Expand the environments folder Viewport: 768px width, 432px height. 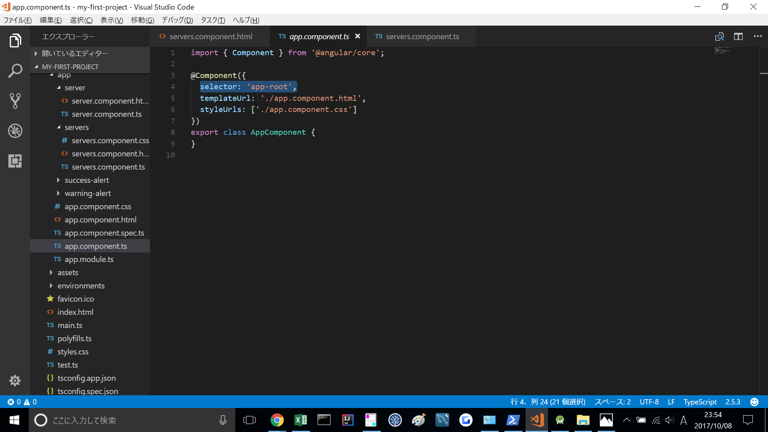pos(81,286)
